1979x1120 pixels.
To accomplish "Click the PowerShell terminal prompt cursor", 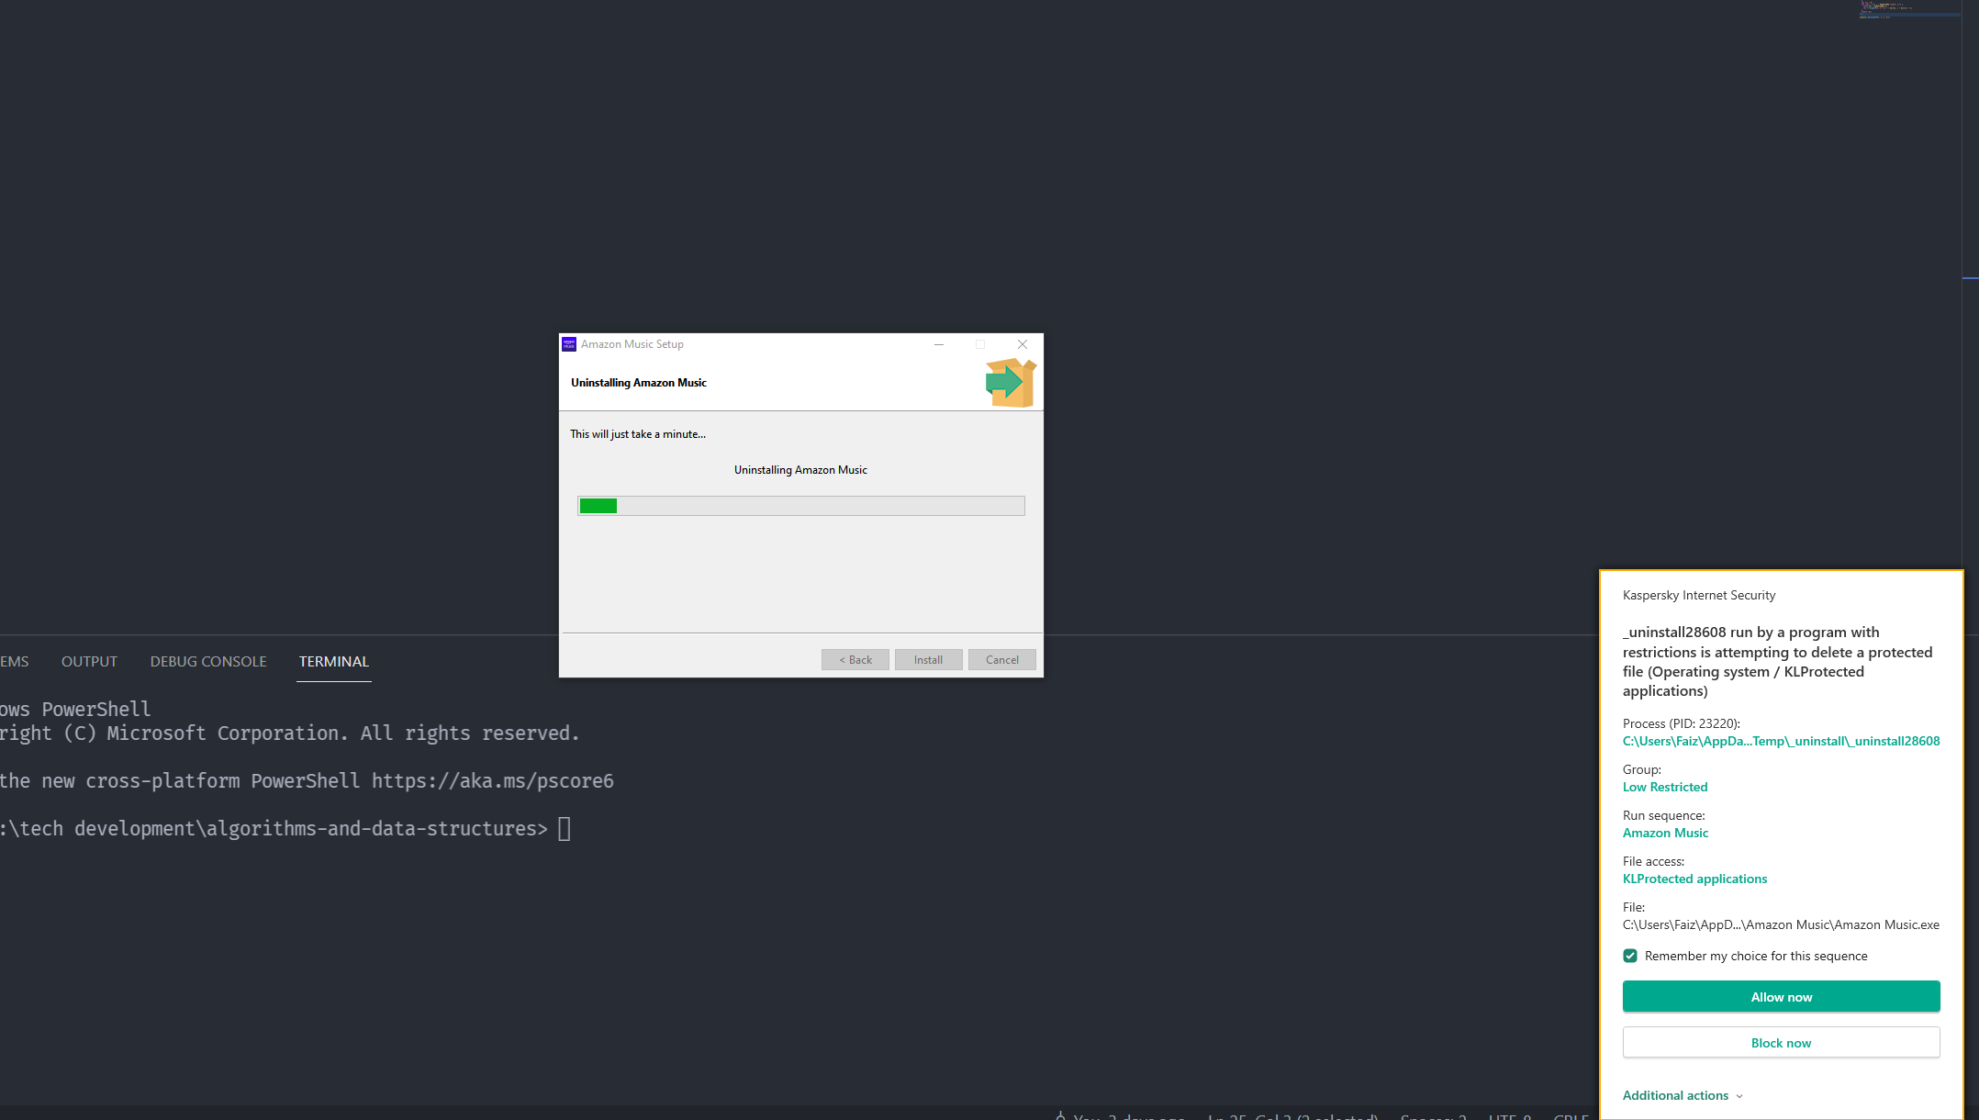I will tap(565, 829).
